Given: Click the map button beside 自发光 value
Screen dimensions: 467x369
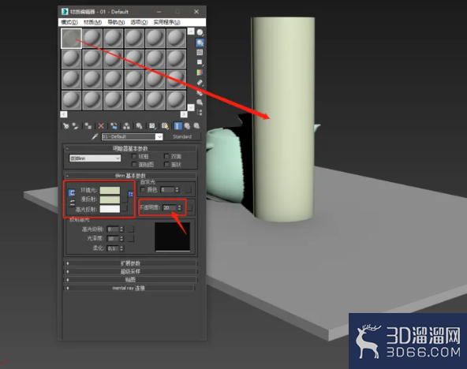Looking at the screenshot, I should (x=189, y=189).
